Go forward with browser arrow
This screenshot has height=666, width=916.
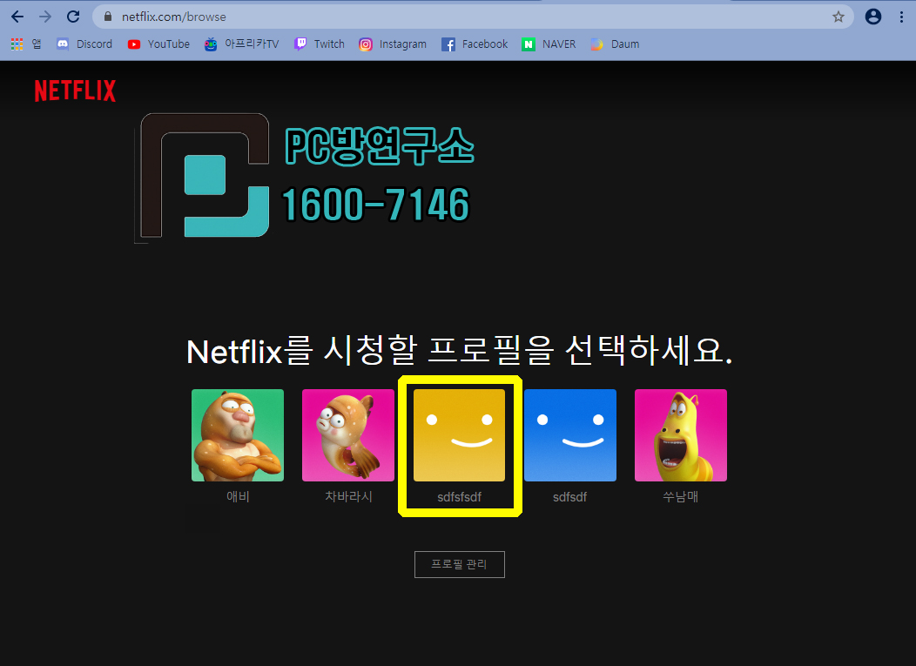[x=45, y=17]
